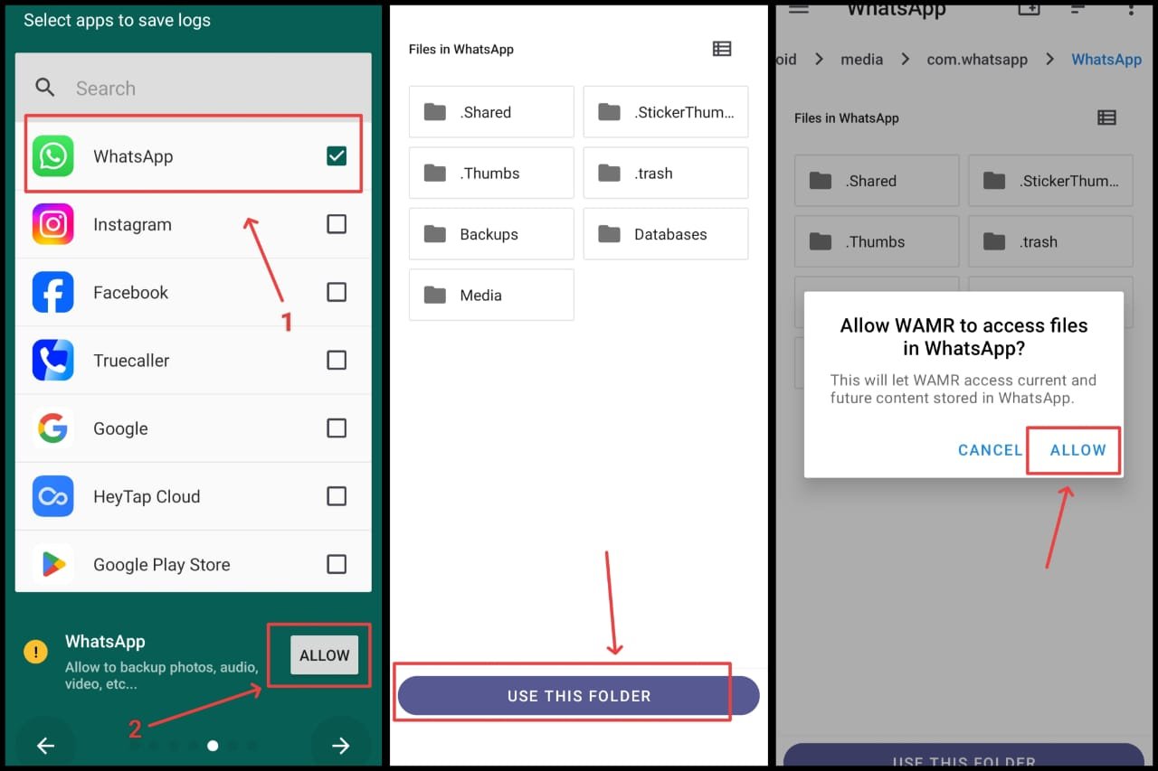Image resolution: width=1158 pixels, height=771 pixels.
Task: Go to the next step with right arrow
Action: [x=340, y=745]
